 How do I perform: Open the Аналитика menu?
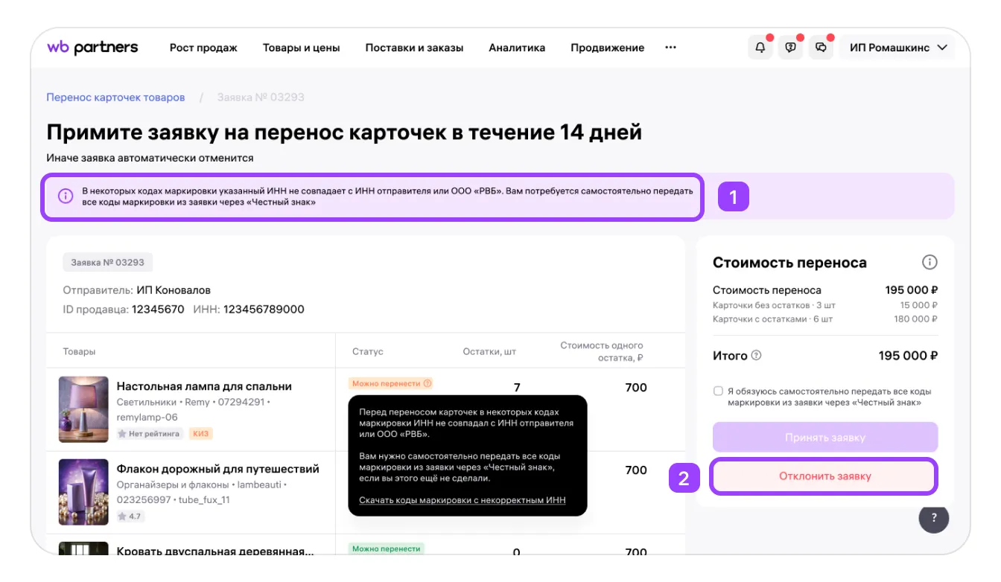coord(517,48)
